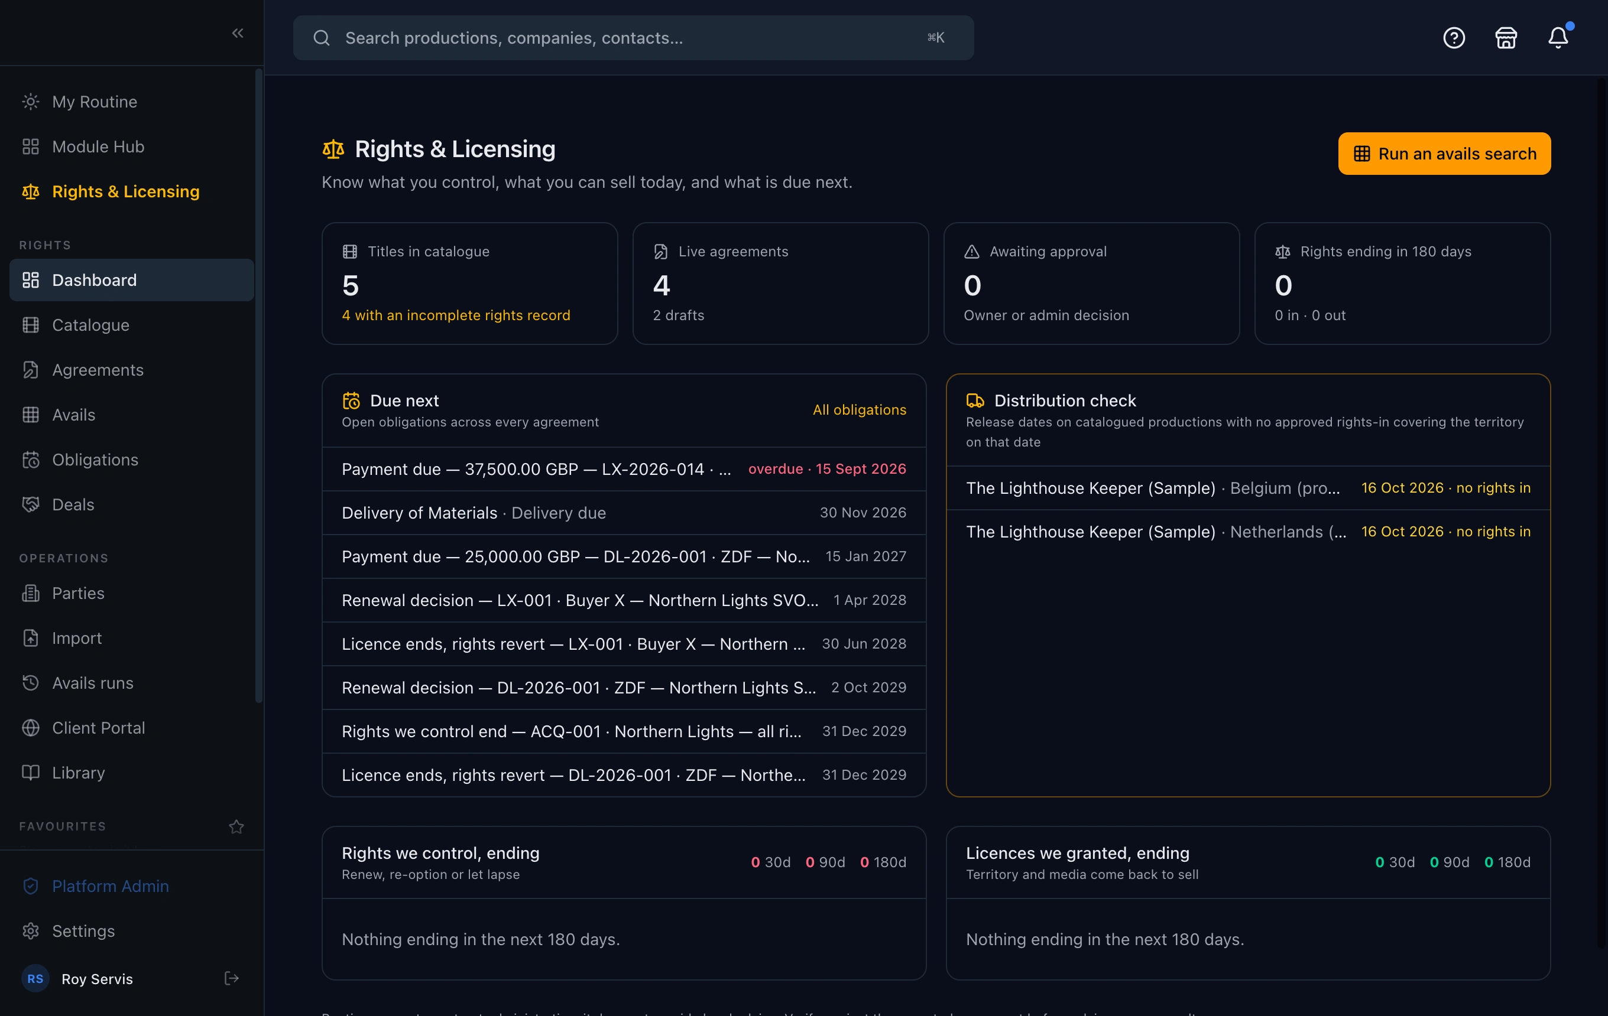Open the overdue 37,500.00 GBP payment row
Viewport: 1608px width, 1016px height.
(x=624, y=469)
